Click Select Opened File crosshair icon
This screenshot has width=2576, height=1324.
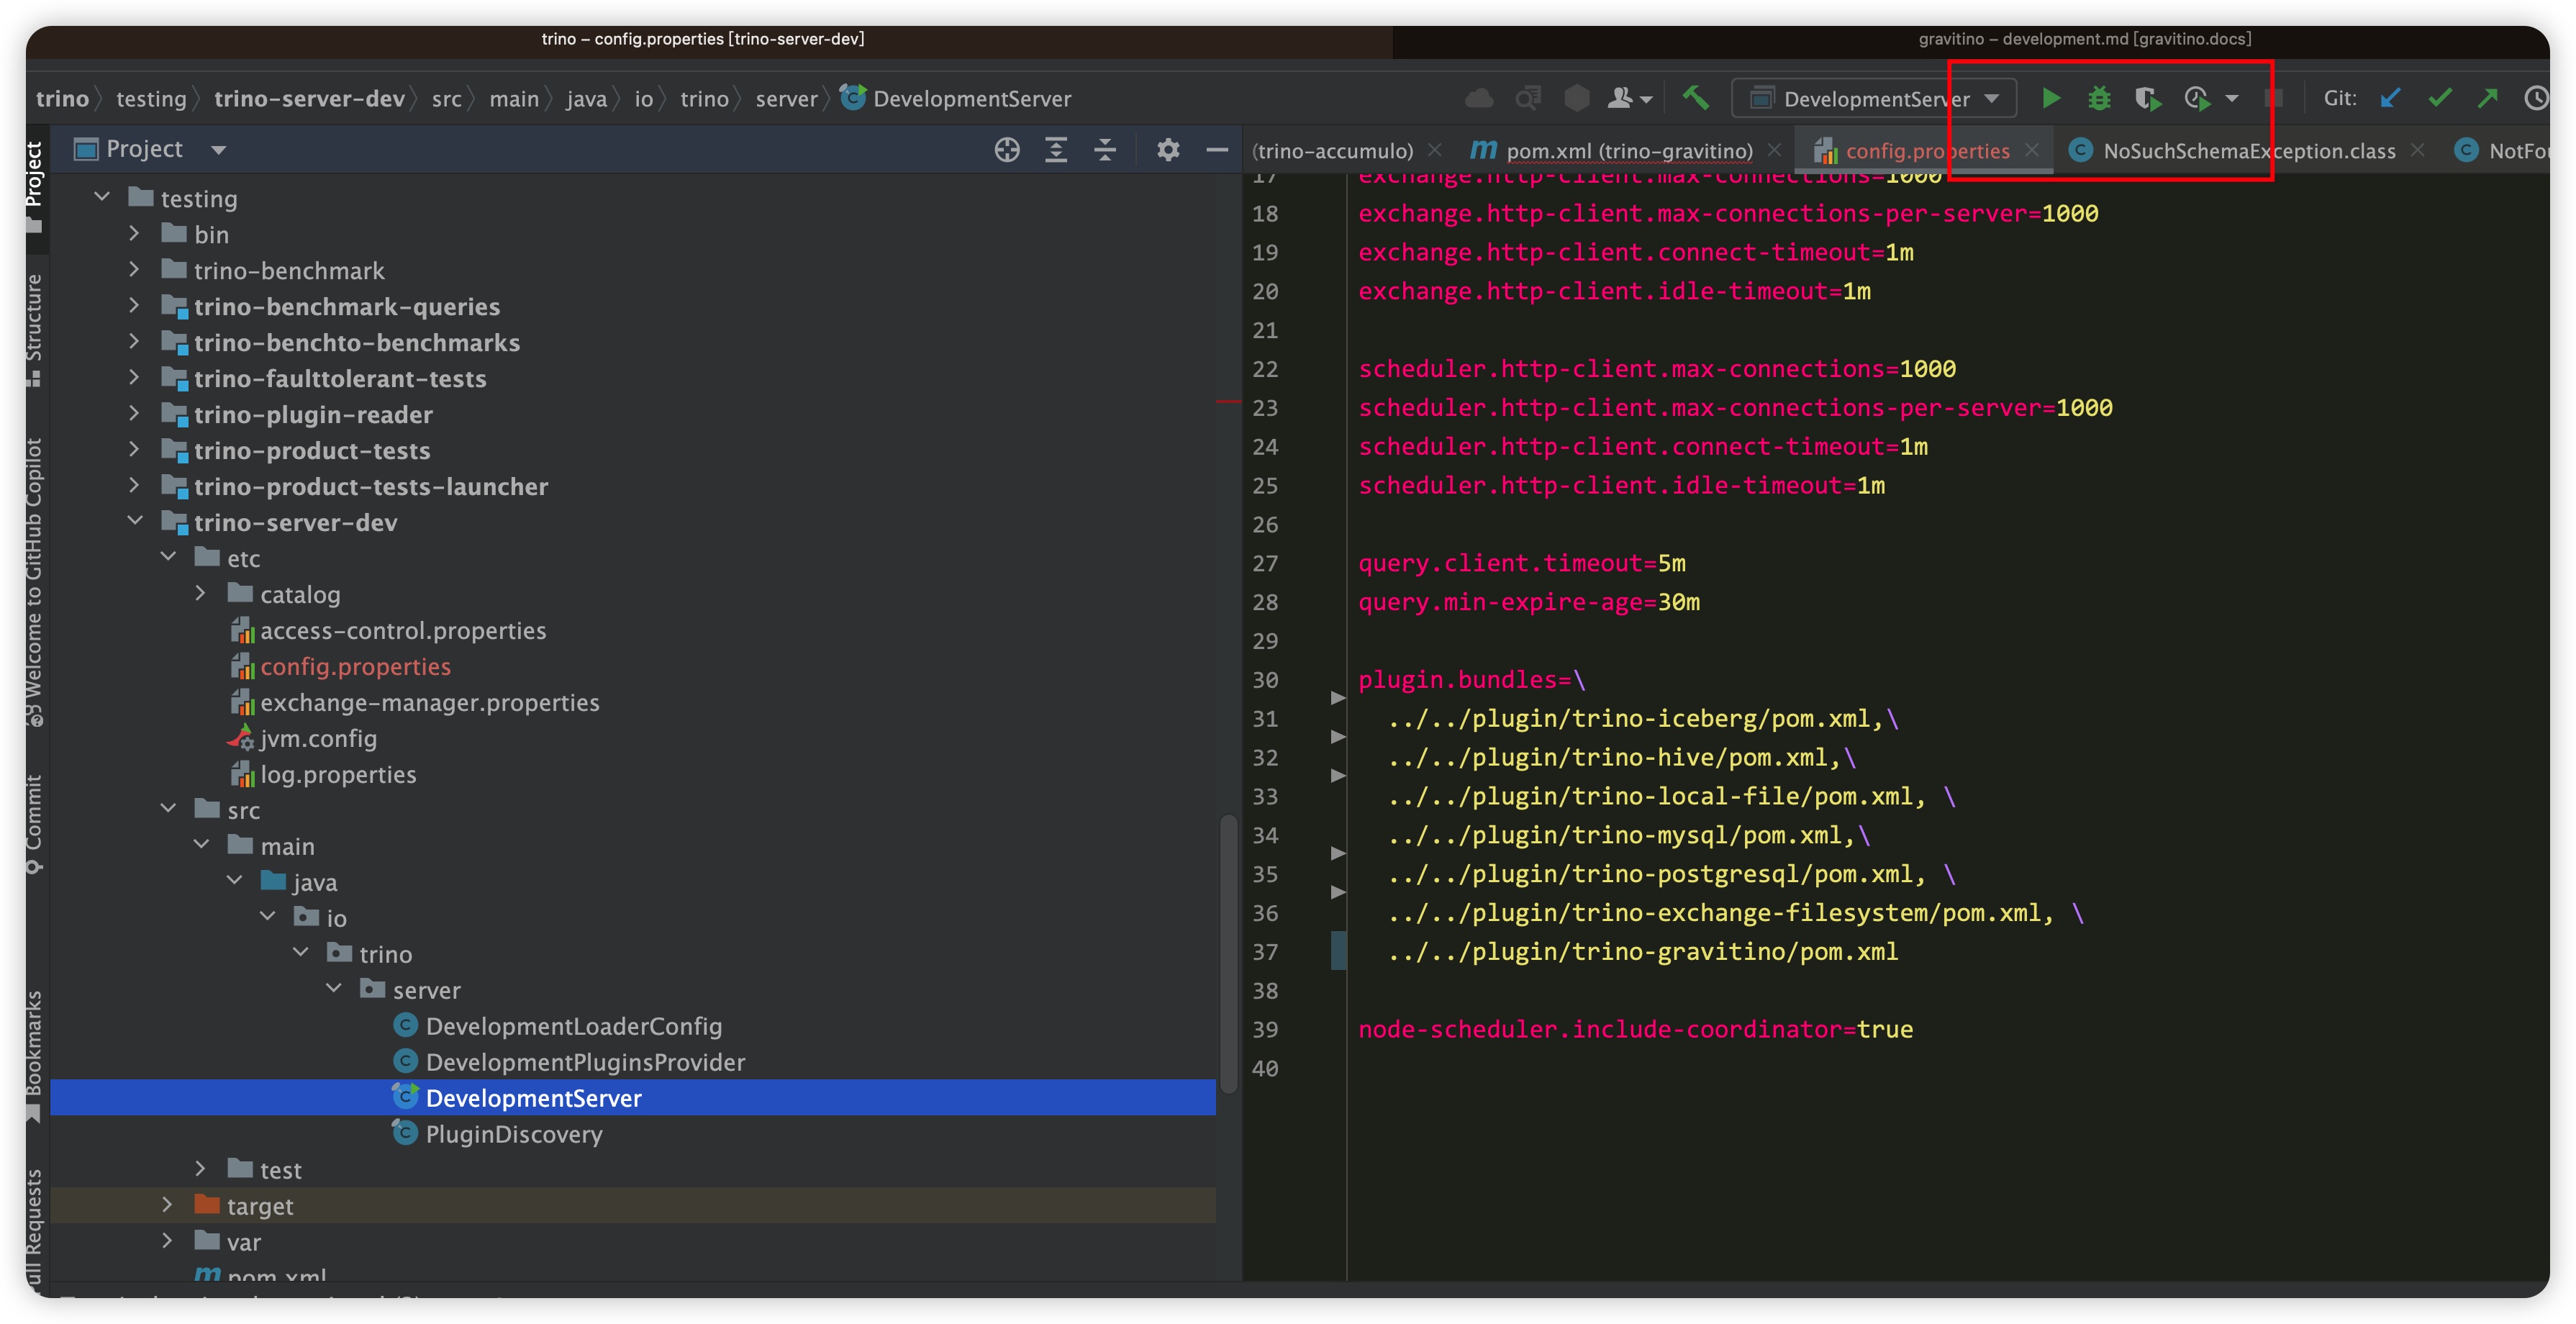(1007, 150)
